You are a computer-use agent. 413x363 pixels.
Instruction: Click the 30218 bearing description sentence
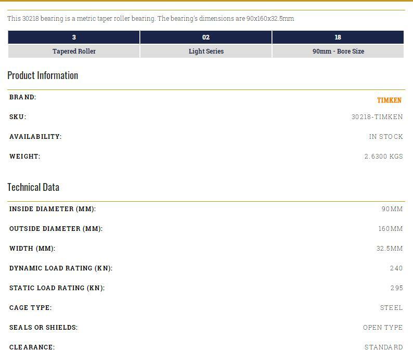[x=151, y=18]
